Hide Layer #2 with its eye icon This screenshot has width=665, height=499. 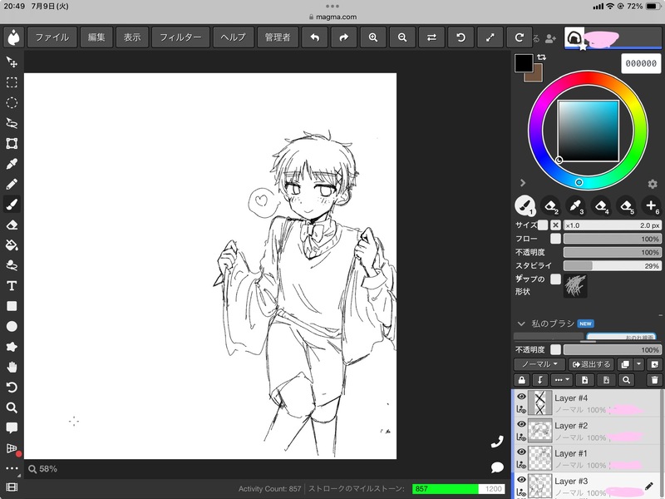(x=521, y=424)
